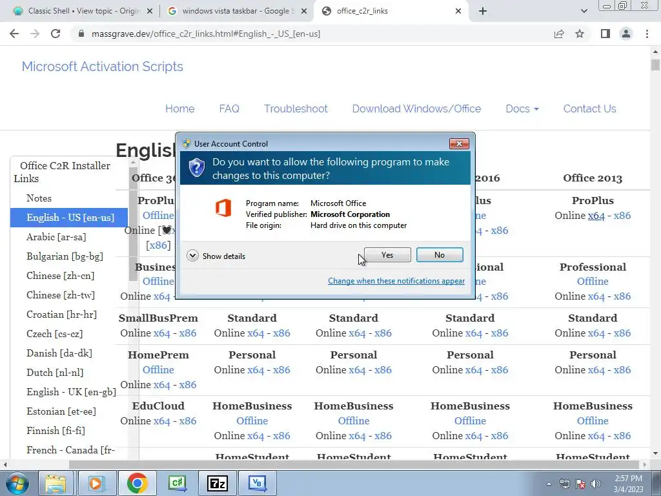Screen dimensions: 661x496
Task: Select Arabic [ar-sa] in sidebar
Action: click(56, 237)
